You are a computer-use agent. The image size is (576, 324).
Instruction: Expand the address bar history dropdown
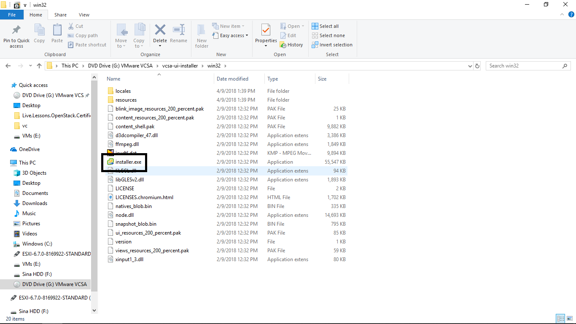[x=470, y=66]
